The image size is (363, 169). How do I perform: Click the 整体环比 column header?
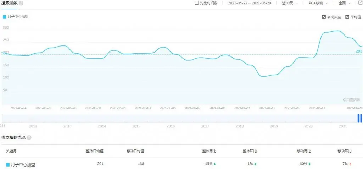(250, 151)
